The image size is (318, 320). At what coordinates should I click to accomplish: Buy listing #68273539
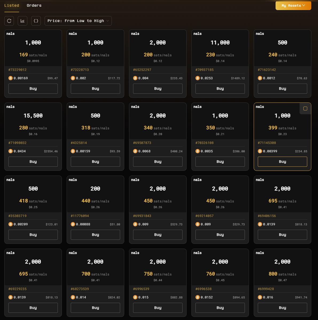click(95, 308)
